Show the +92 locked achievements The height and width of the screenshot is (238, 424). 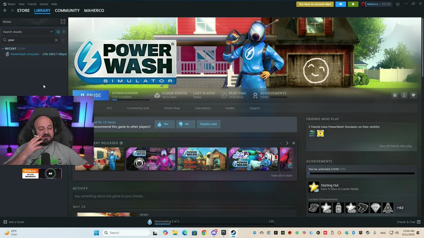coord(400,208)
